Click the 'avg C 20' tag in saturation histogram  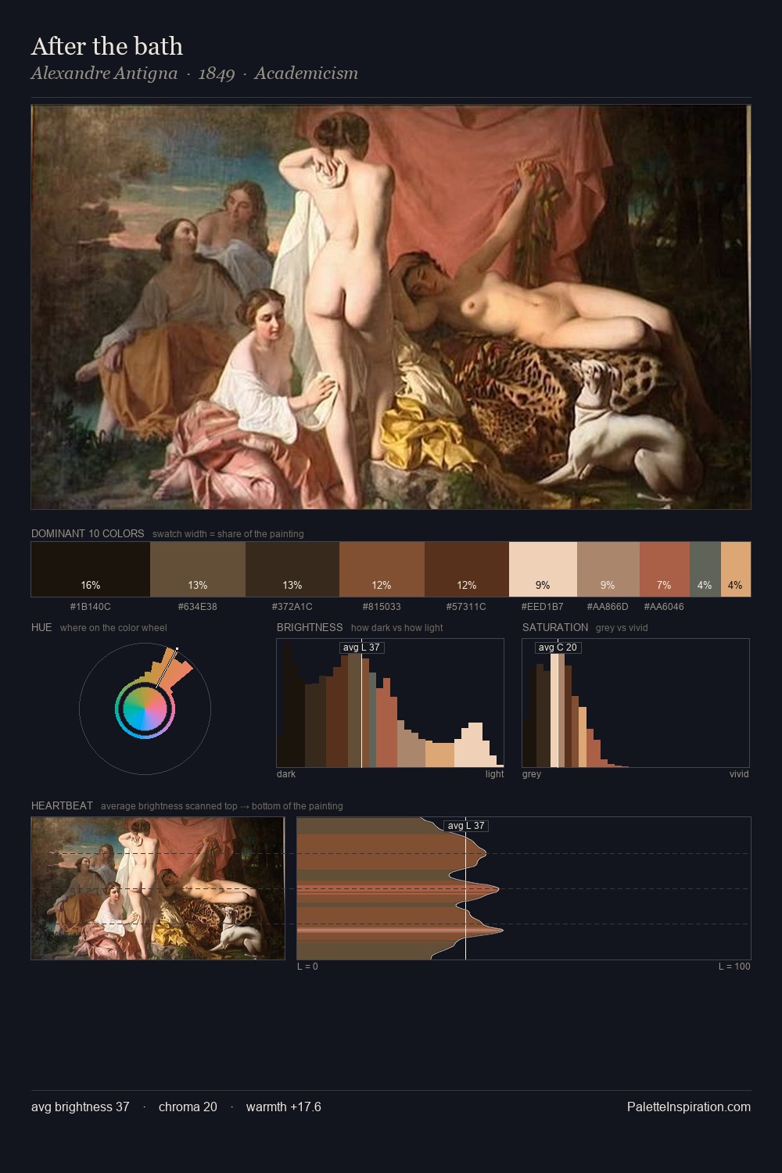558,647
